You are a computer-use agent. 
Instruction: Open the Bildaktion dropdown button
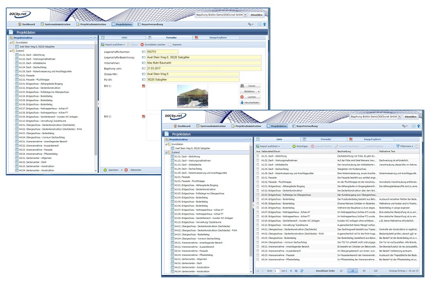click(x=249, y=92)
